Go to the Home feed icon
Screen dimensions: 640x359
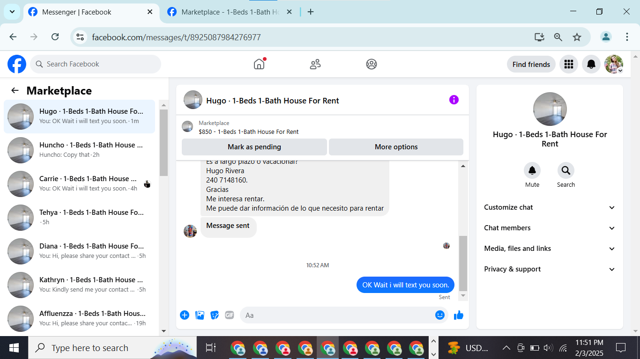tap(259, 64)
